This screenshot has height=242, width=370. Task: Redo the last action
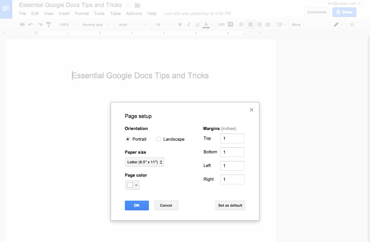point(40,25)
